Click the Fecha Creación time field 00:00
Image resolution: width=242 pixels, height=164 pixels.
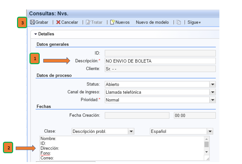[195, 116]
